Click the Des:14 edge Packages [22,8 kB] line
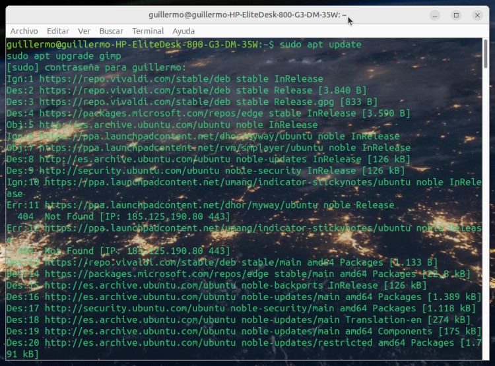 point(239,274)
